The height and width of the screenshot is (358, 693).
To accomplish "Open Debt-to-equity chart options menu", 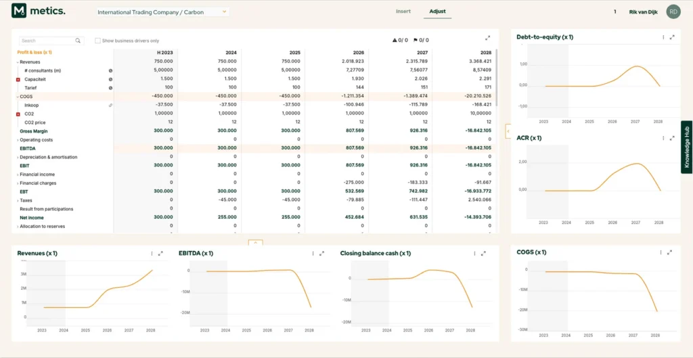I will [x=663, y=38].
